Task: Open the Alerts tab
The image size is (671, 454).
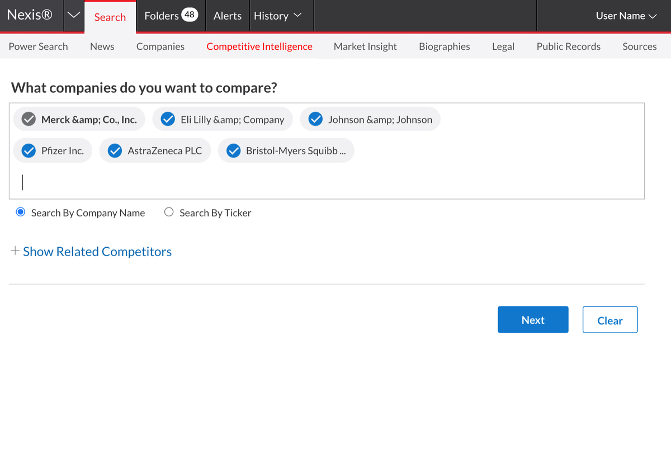Action: click(x=228, y=16)
